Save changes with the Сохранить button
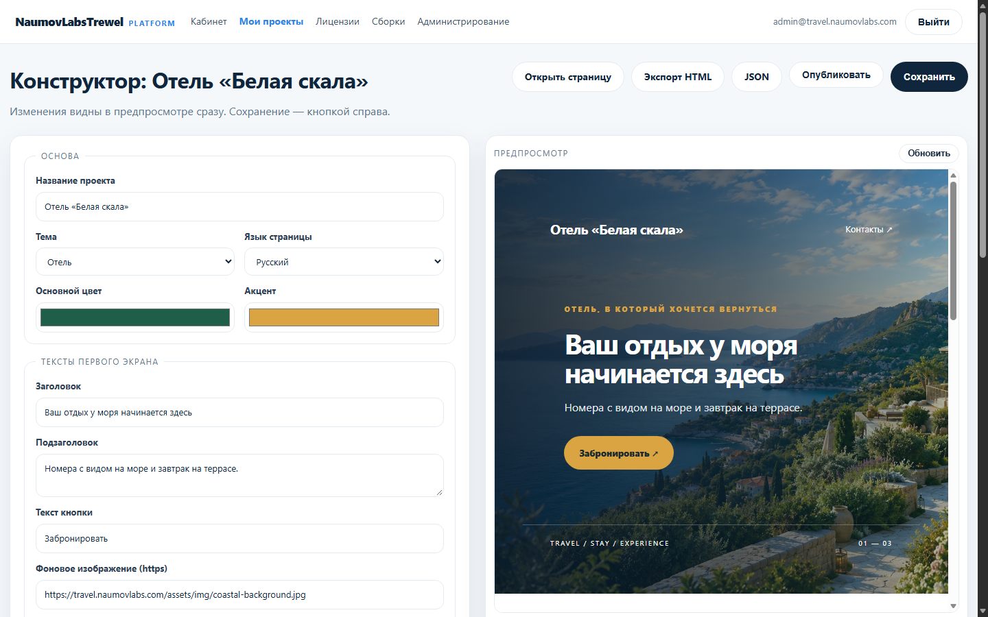Screen dimensions: 988x617 [929, 77]
